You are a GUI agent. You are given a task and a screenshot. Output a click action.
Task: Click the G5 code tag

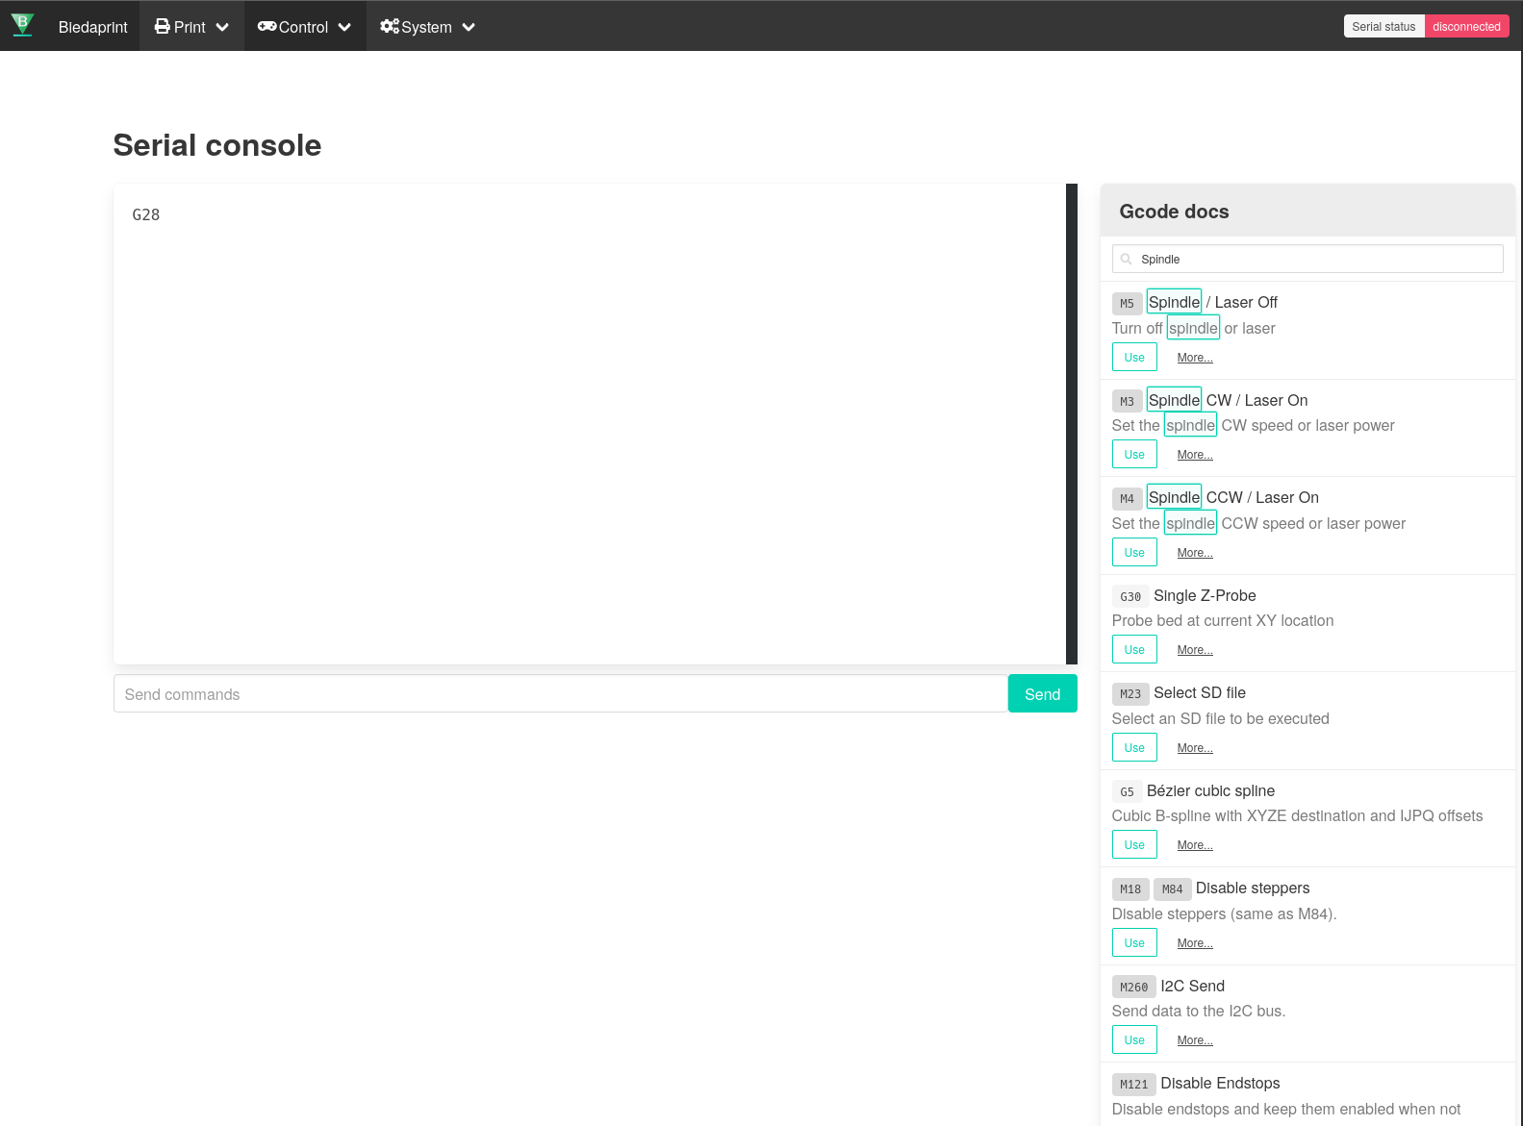tap(1127, 791)
